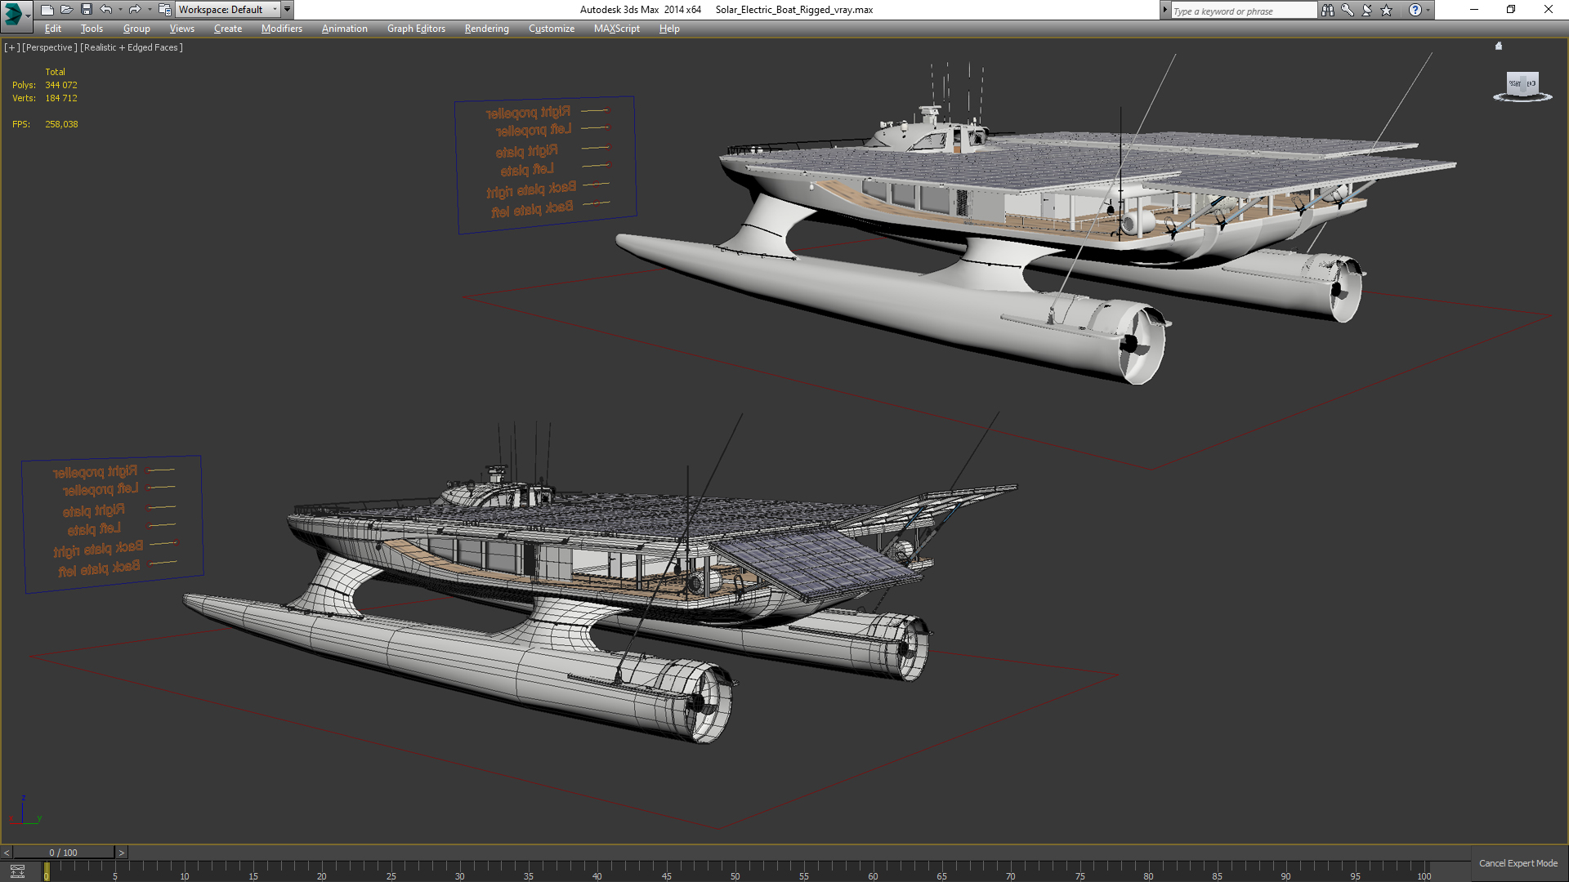The image size is (1569, 882).
Task: Open the Edit menu
Action: tap(53, 29)
